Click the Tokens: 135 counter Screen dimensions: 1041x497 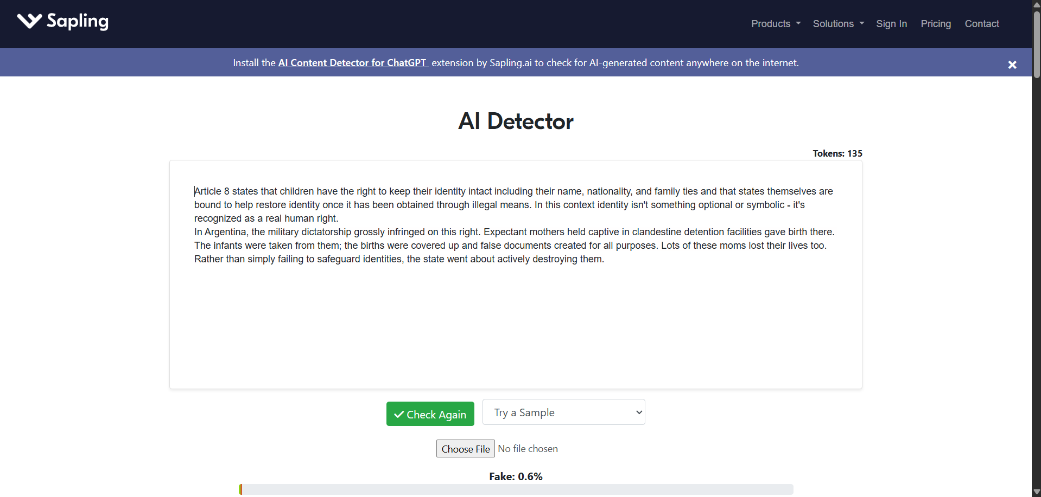pos(837,153)
